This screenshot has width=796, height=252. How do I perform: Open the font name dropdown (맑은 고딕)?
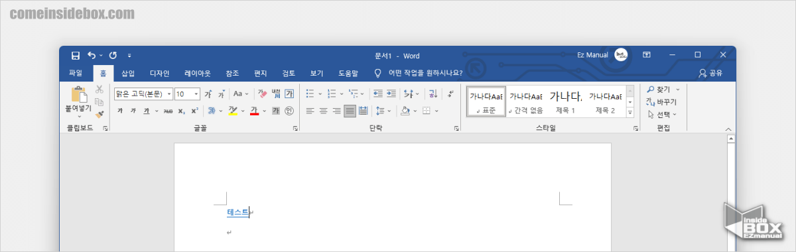pyautogui.click(x=169, y=94)
